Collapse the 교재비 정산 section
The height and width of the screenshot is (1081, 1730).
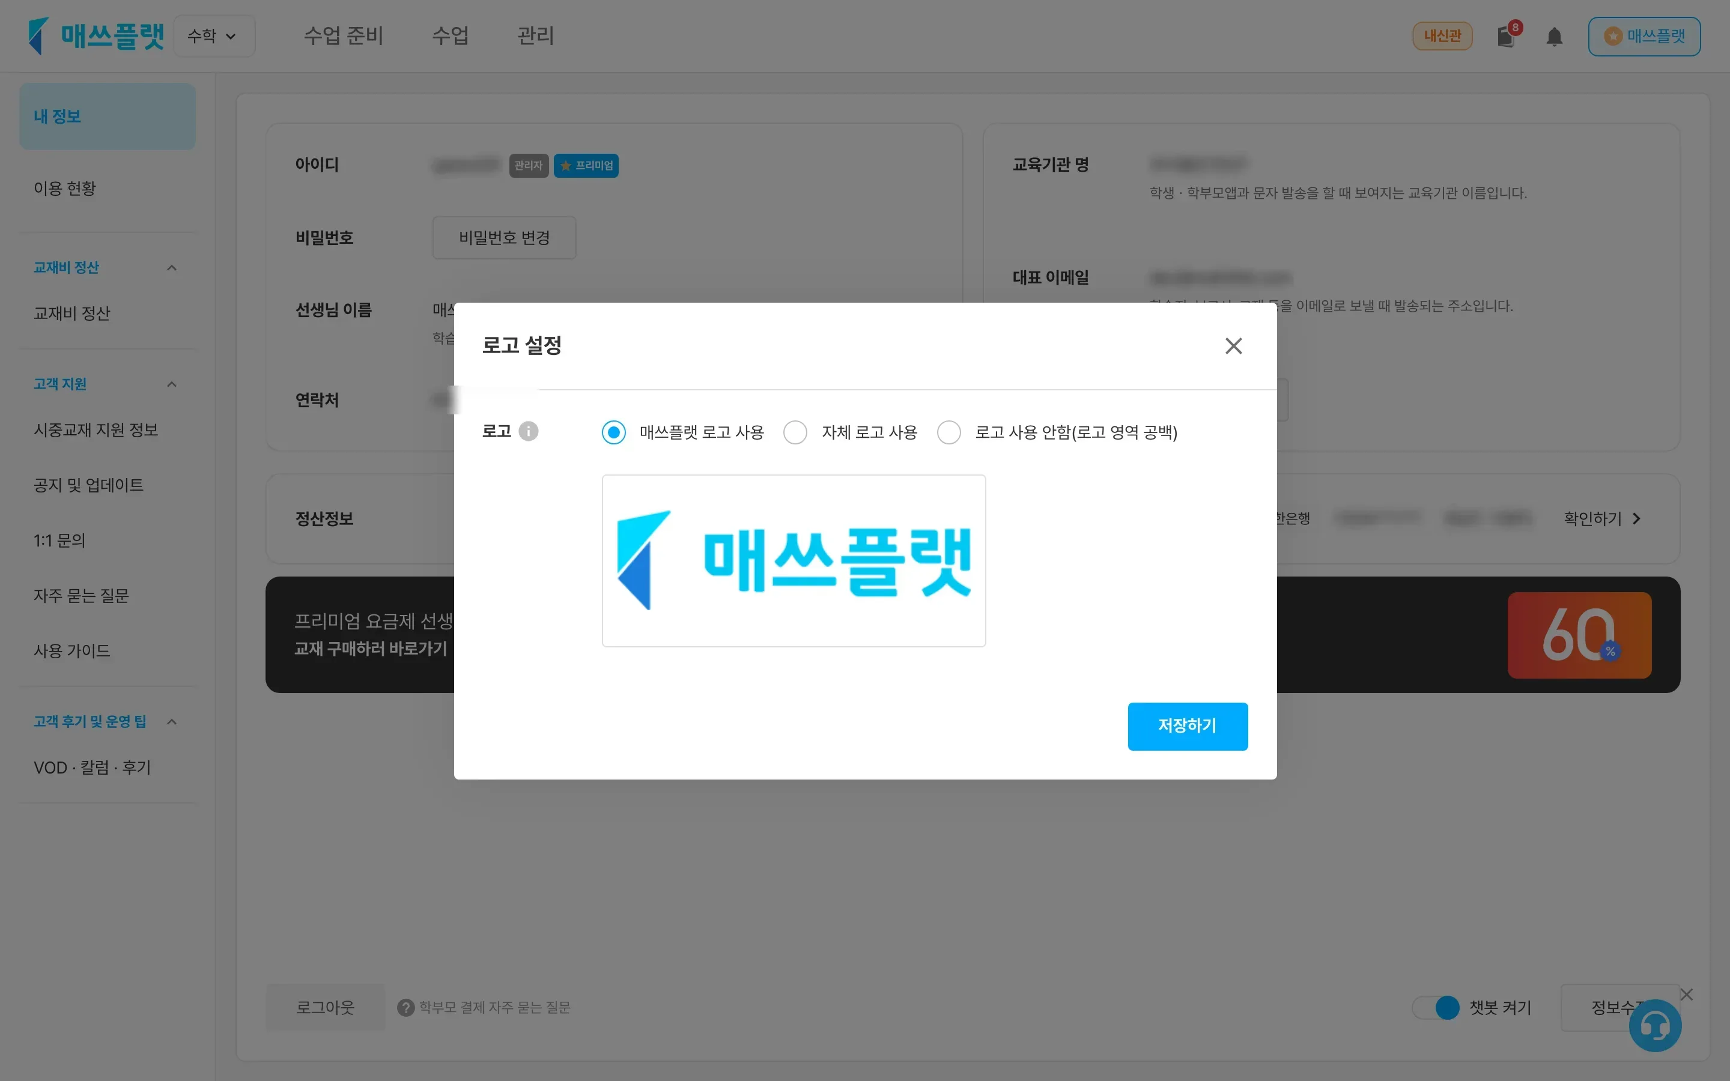[172, 267]
